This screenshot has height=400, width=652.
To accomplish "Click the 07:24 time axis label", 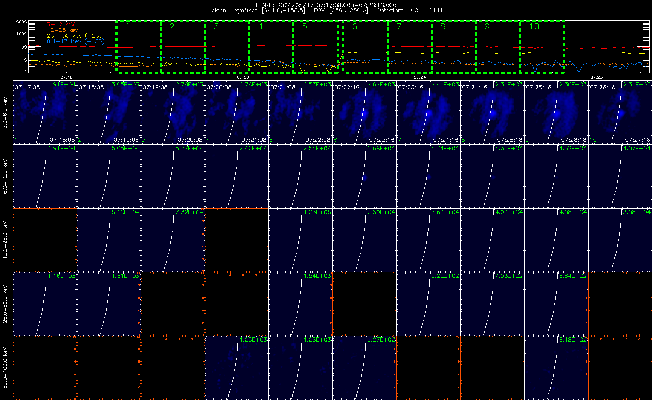I will point(420,77).
